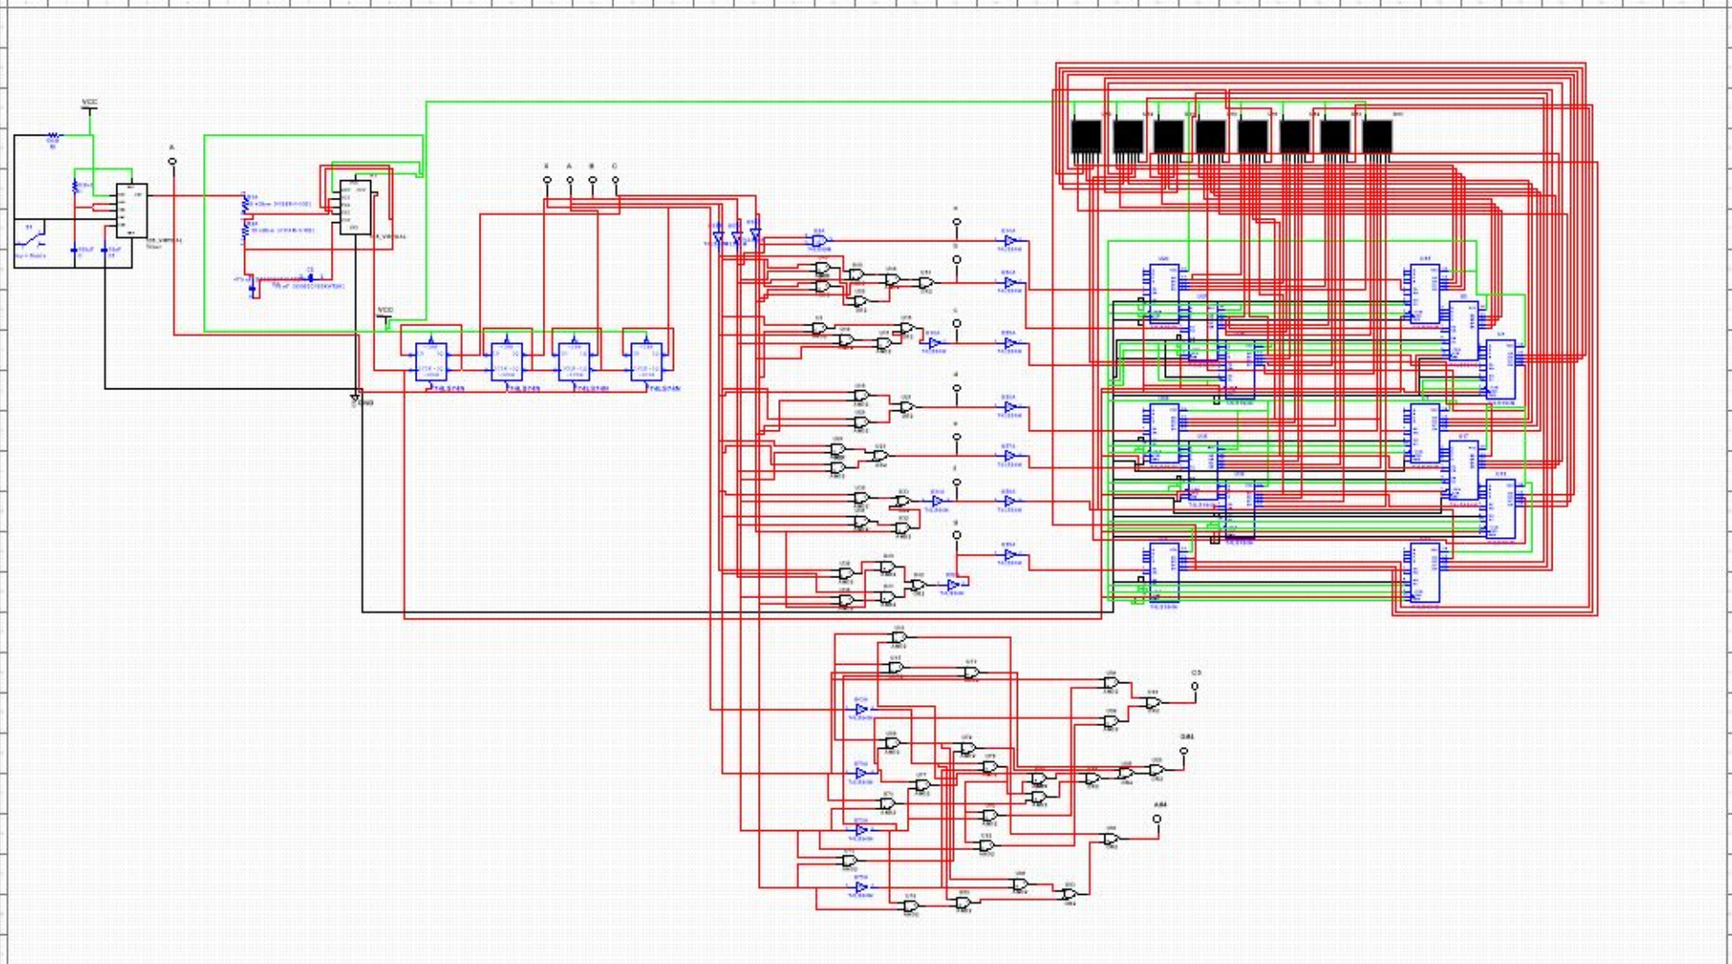This screenshot has height=964, width=1732.
Task: Select the 10uF capacitor beside the 555 timer
Action: coord(74,250)
